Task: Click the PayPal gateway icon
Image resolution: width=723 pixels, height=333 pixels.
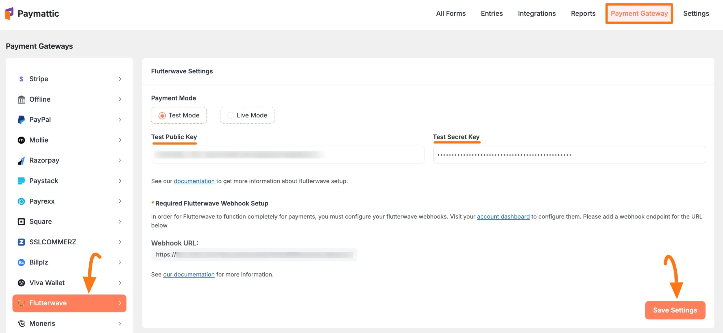Action: [21, 120]
